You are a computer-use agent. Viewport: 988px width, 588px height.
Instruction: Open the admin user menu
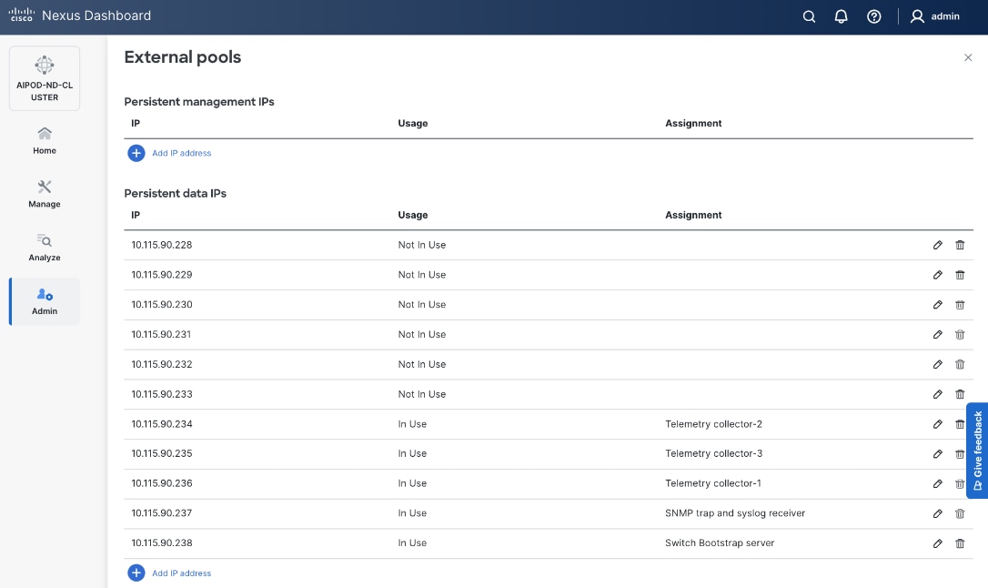click(x=934, y=16)
